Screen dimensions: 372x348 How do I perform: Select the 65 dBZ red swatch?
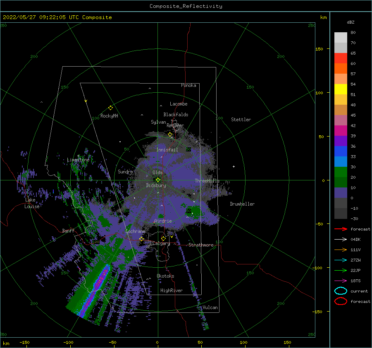click(x=341, y=58)
